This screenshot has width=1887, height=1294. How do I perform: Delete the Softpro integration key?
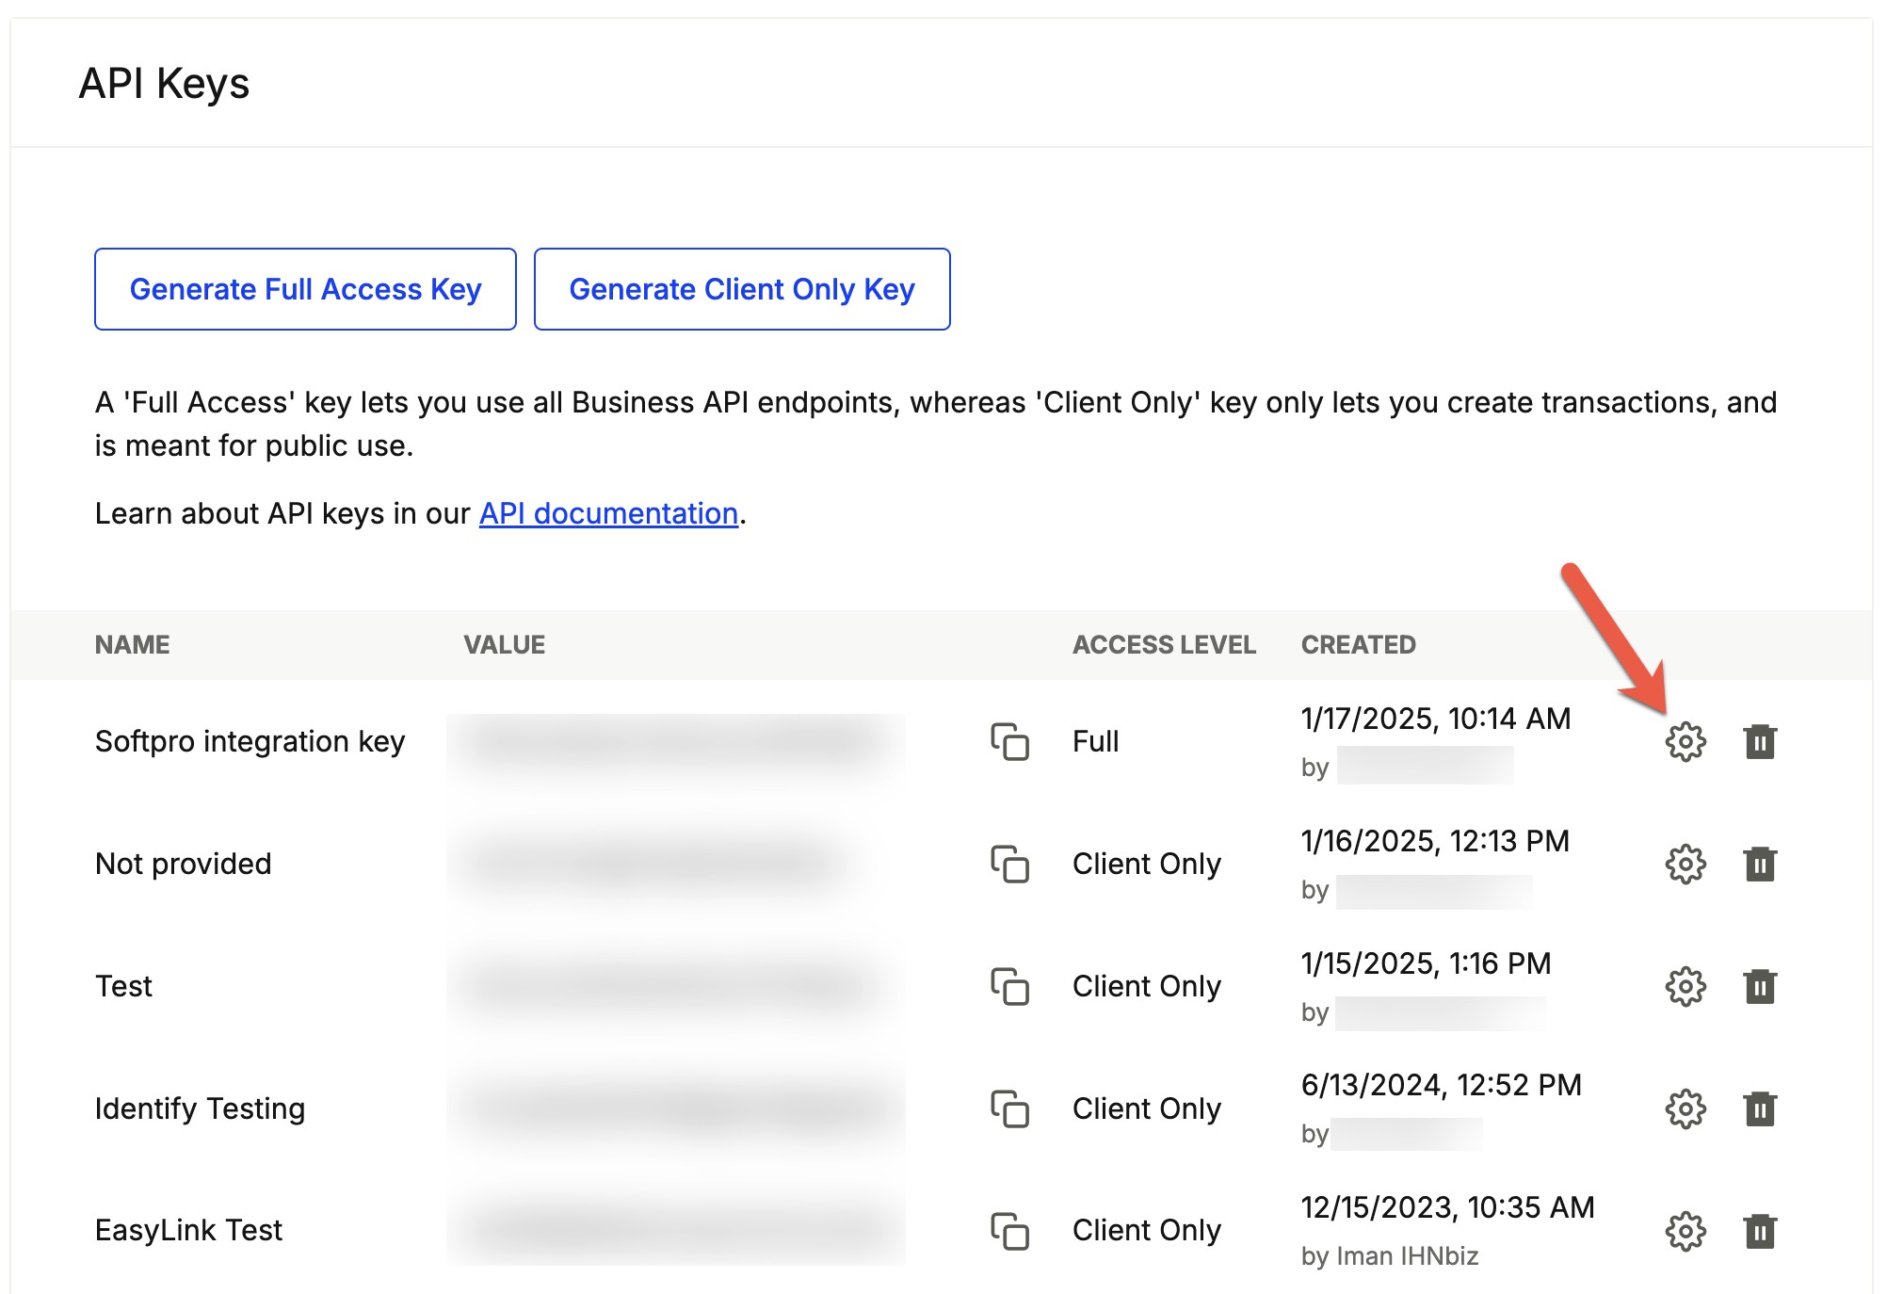(1759, 741)
